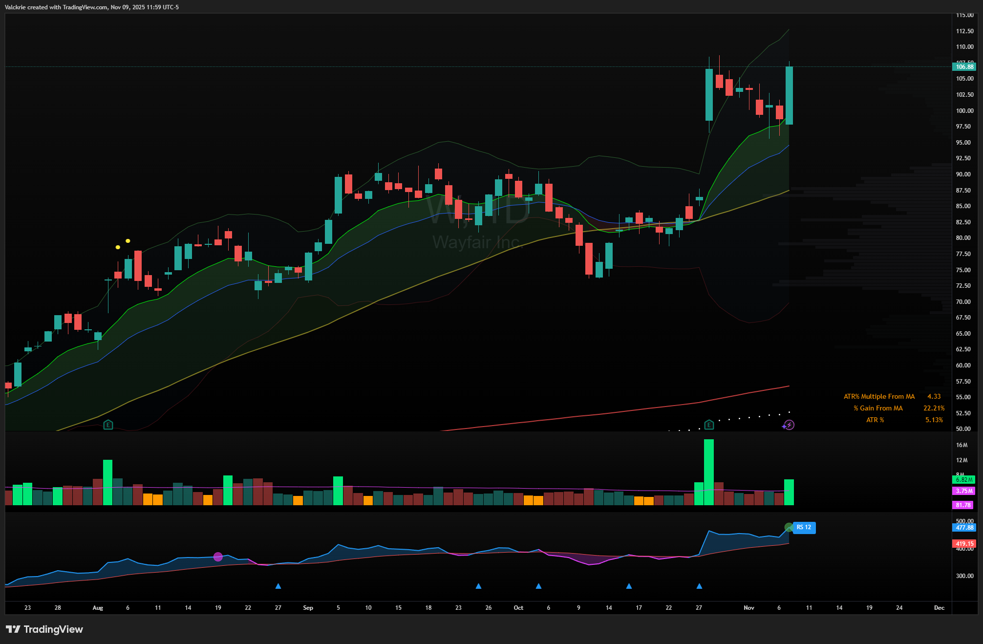Click the blue triangle marker near Aug 27
The height and width of the screenshot is (644, 983).
point(278,586)
